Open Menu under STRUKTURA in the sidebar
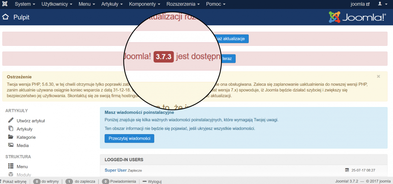Screen dimensions: 393x184 [22, 166]
